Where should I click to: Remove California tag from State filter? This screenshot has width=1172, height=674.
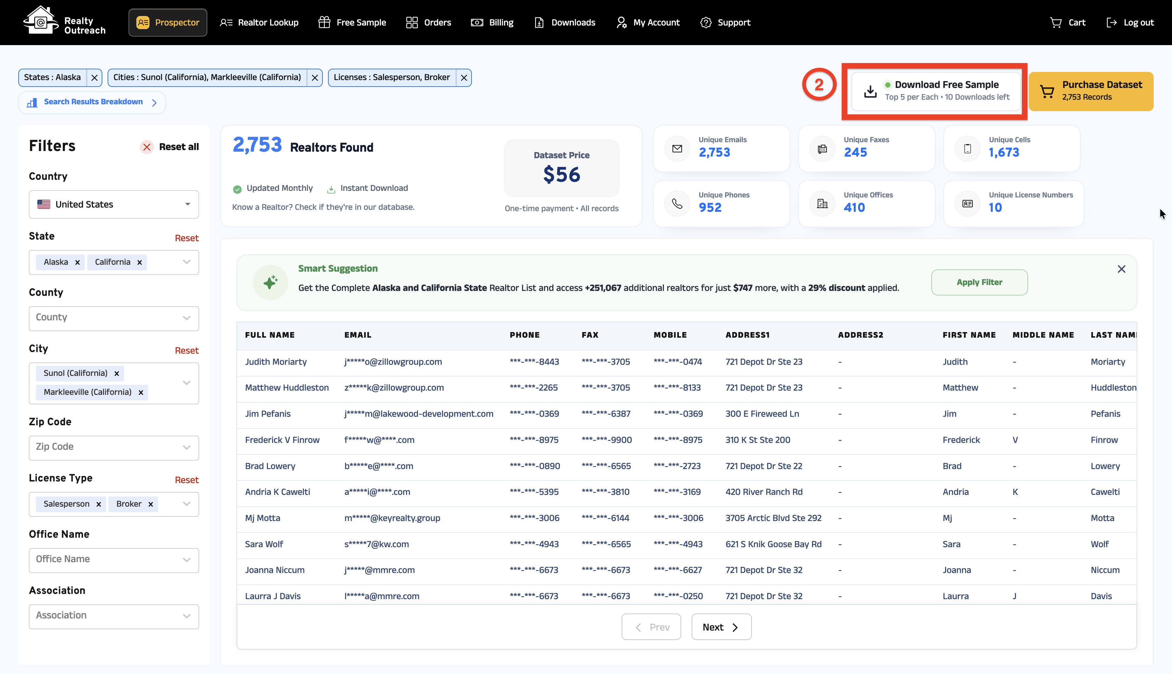point(139,262)
